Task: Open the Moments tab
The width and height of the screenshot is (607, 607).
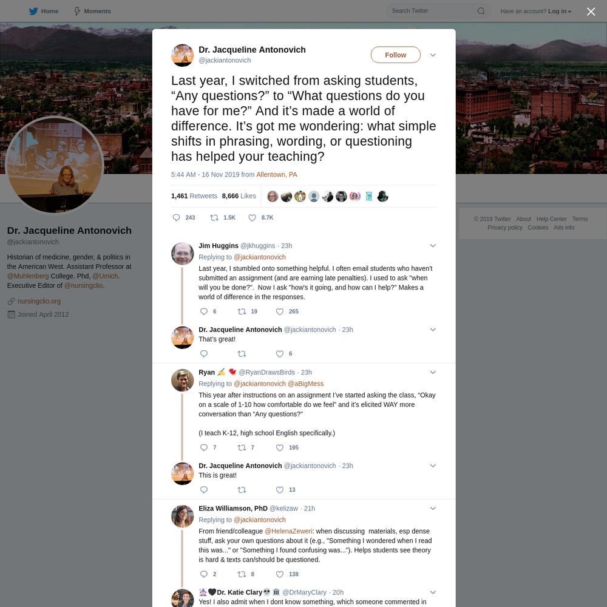Action: pyautogui.click(x=92, y=11)
